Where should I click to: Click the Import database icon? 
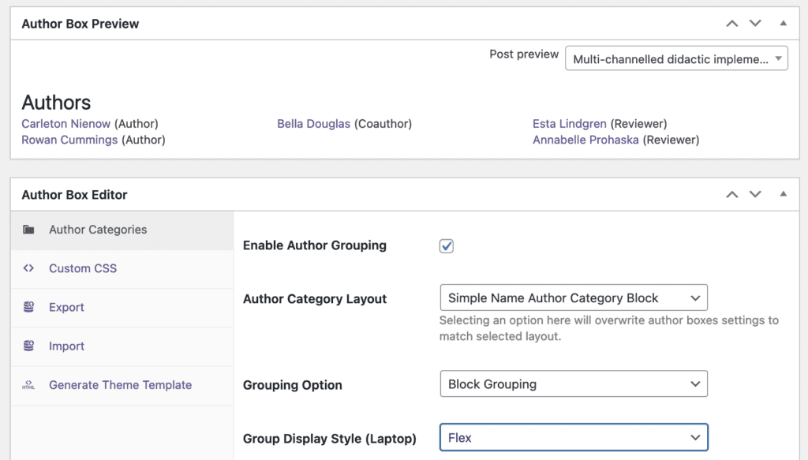[28, 346]
